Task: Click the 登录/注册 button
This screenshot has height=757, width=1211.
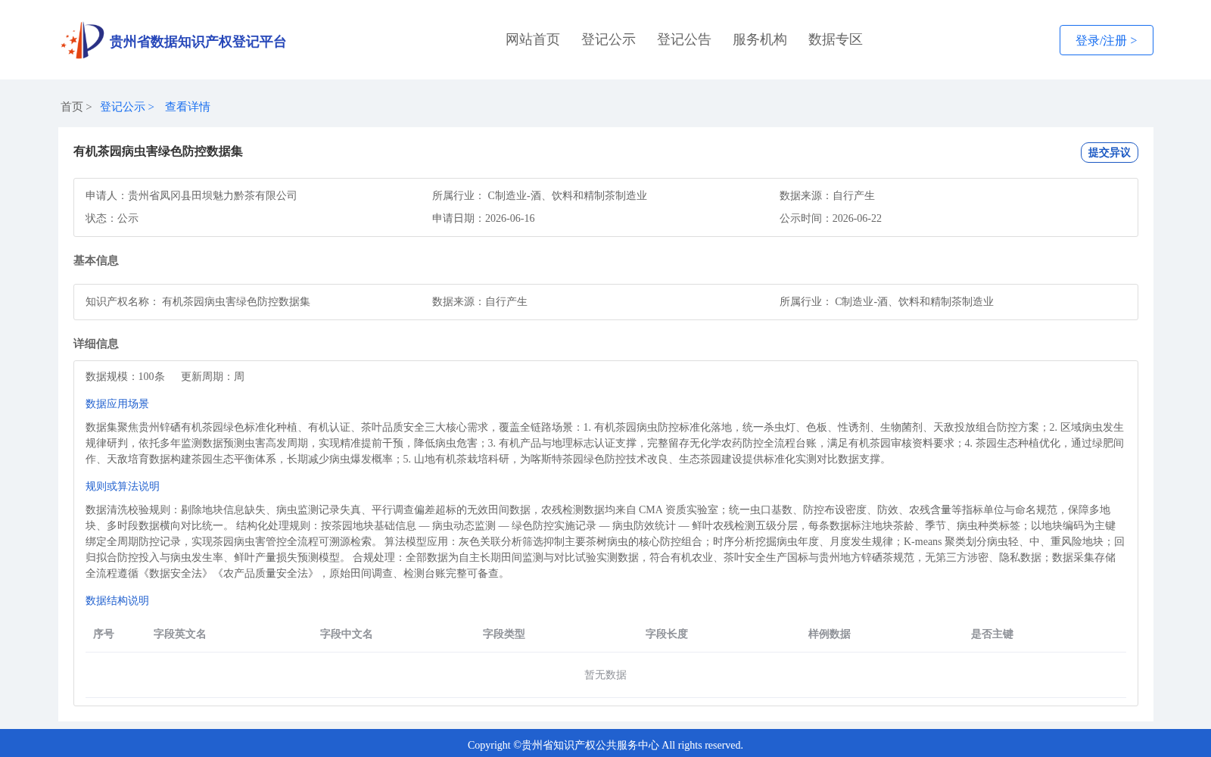Action: tap(1106, 40)
